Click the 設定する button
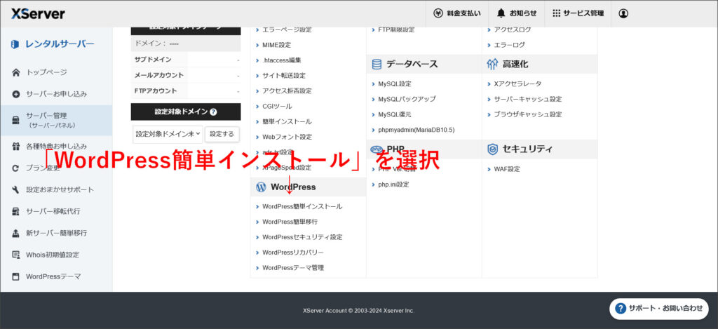 click(x=222, y=134)
